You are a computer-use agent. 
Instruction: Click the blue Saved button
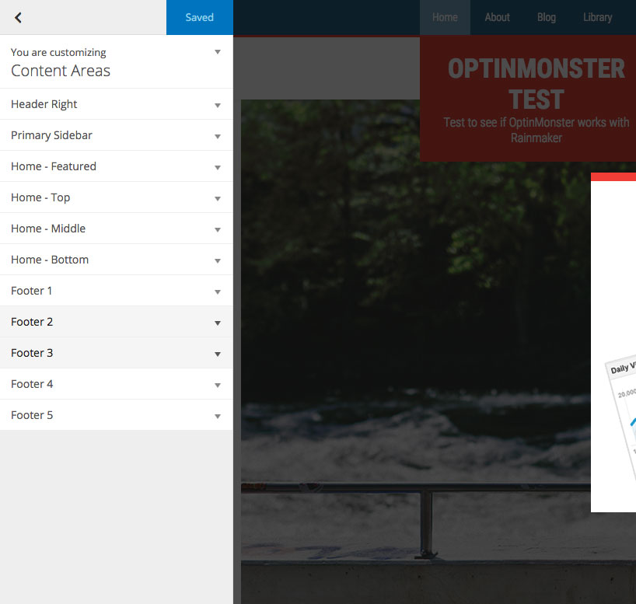tap(199, 17)
